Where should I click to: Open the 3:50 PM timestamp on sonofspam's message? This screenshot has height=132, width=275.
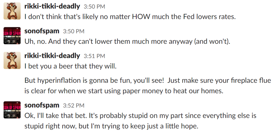[x=74, y=32]
